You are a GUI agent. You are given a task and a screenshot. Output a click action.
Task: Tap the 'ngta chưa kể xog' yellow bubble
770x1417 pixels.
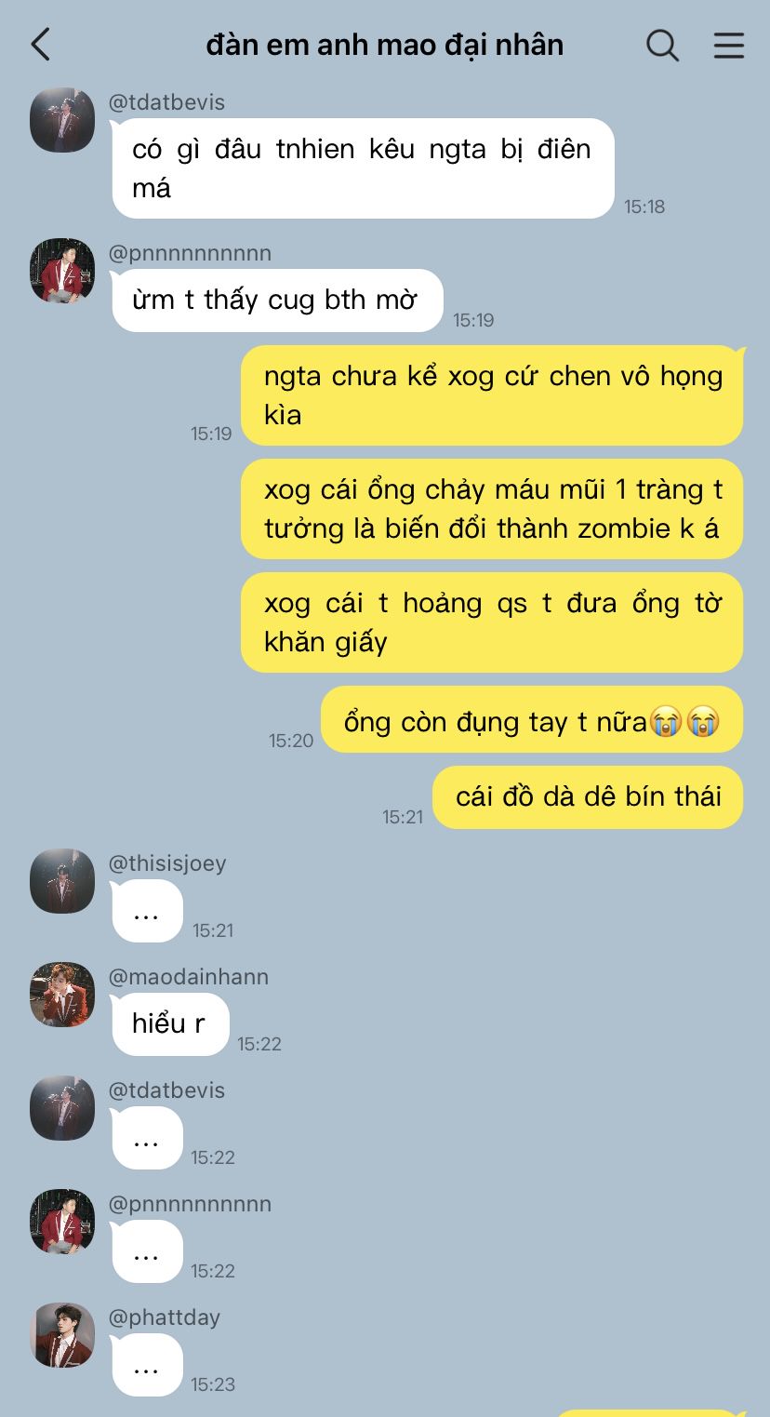coord(492,395)
